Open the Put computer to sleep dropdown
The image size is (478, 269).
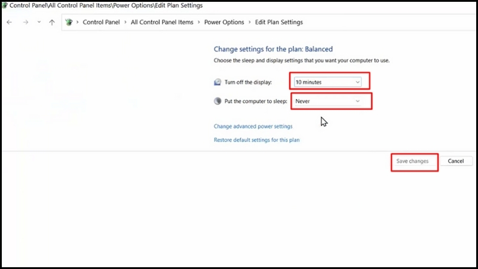click(327, 101)
